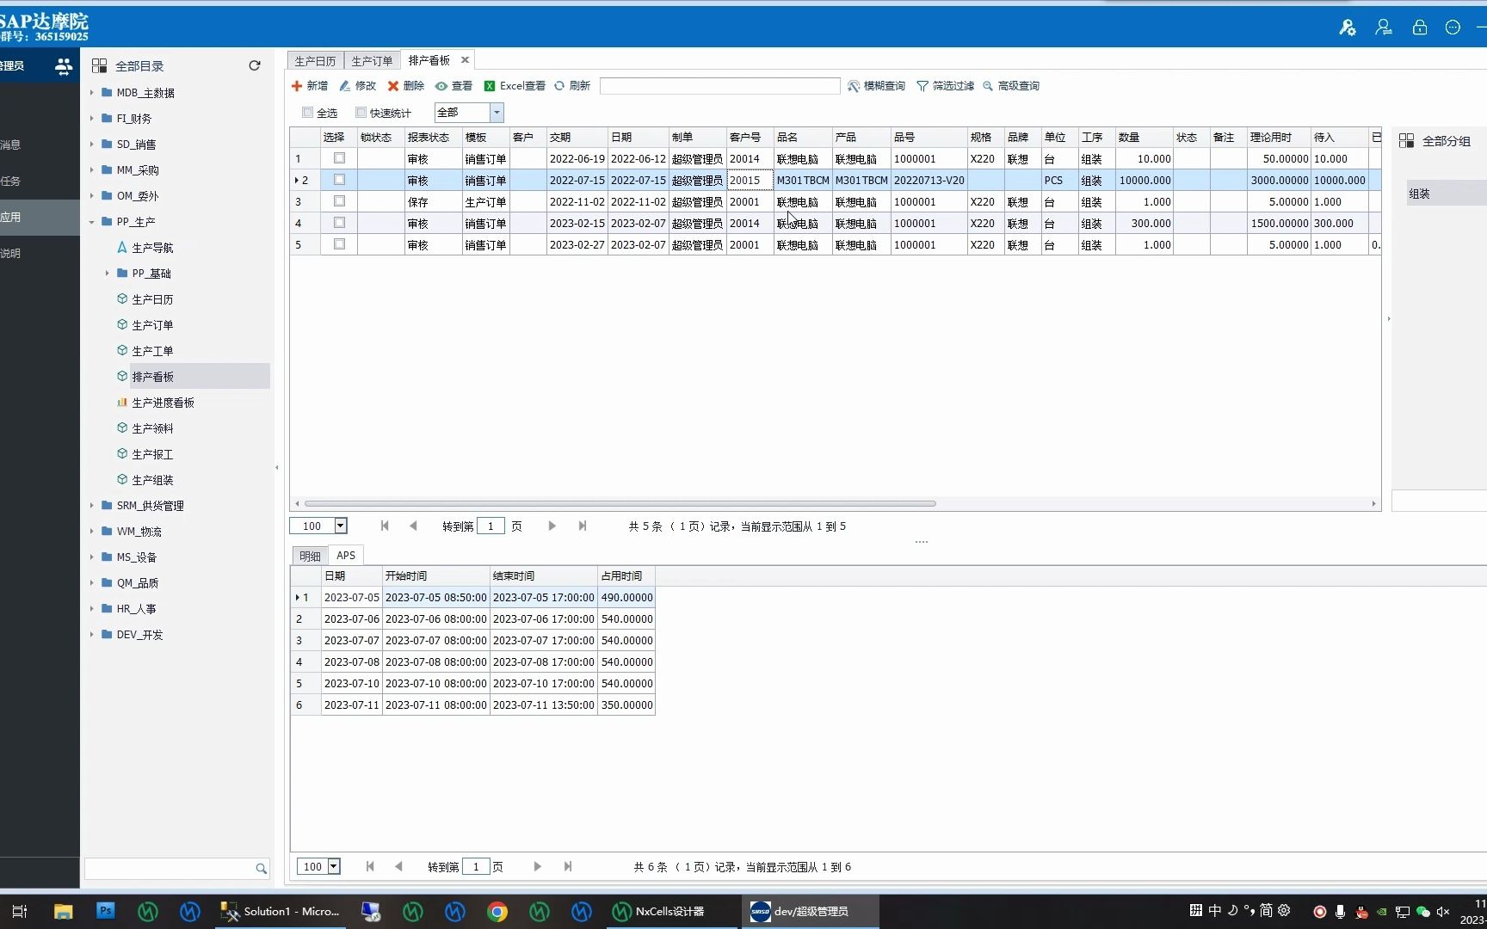The image size is (1487, 929).
Task: Click the people group icon in sidebar
Action: pos(64,66)
